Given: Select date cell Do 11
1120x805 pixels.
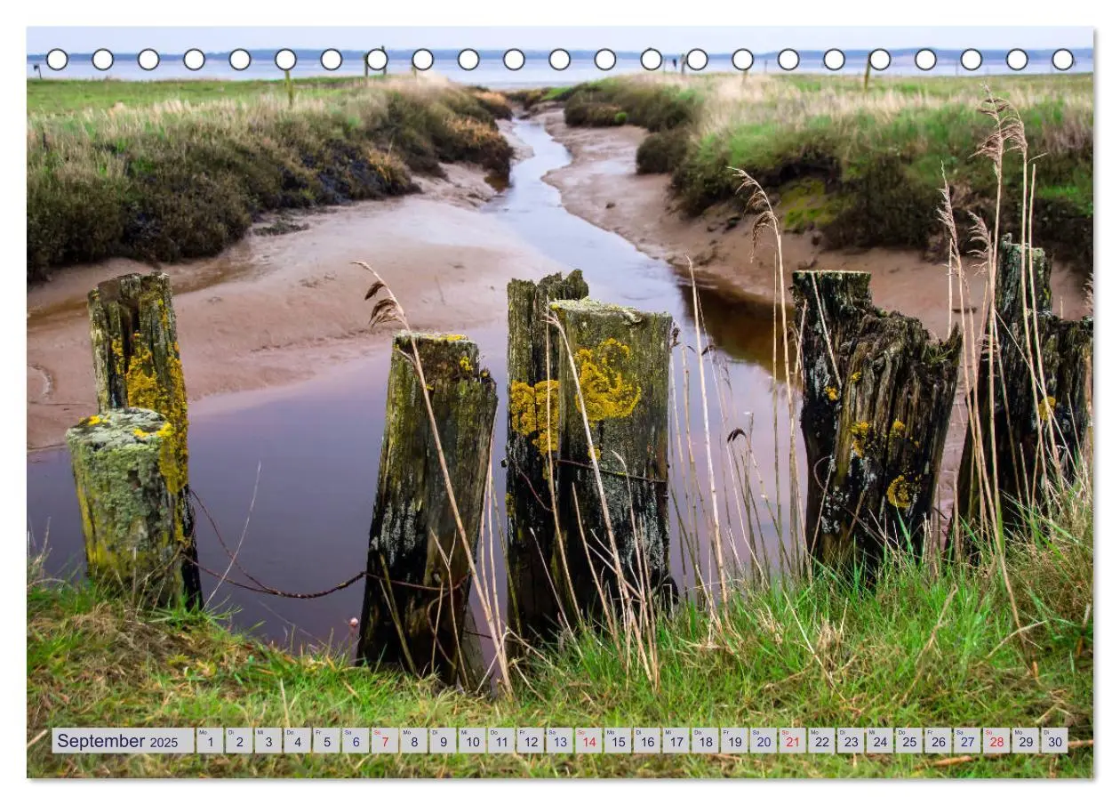Looking at the screenshot, I should 501,741.
